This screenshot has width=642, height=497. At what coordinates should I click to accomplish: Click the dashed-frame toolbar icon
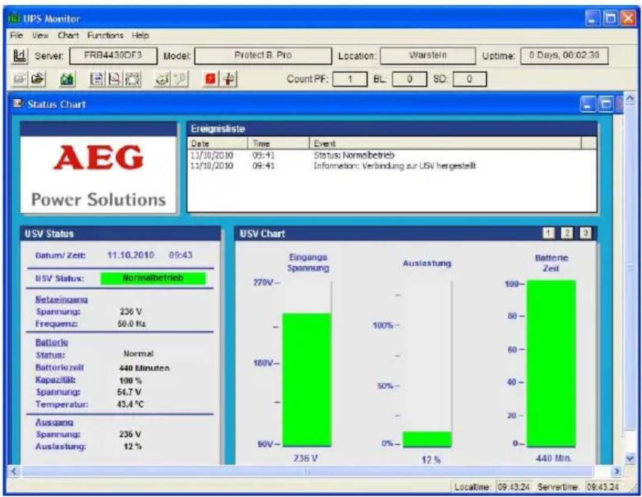[x=132, y=79]
